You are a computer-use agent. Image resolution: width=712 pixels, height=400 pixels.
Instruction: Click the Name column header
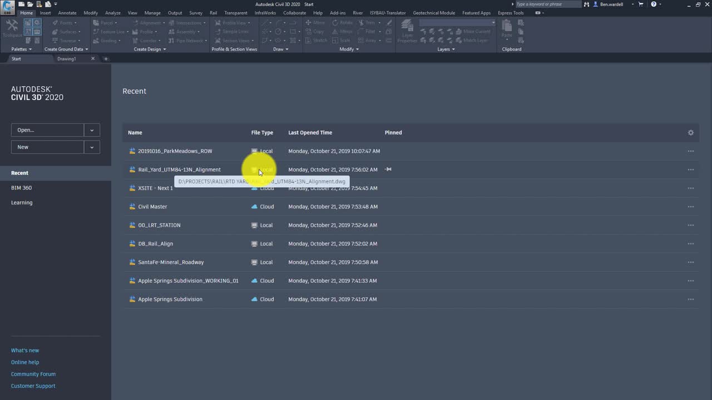[135, 133]
